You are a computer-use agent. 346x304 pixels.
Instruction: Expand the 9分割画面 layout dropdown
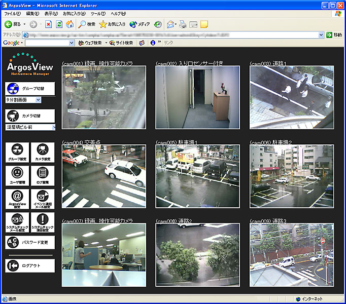click(x=39, y=100)
